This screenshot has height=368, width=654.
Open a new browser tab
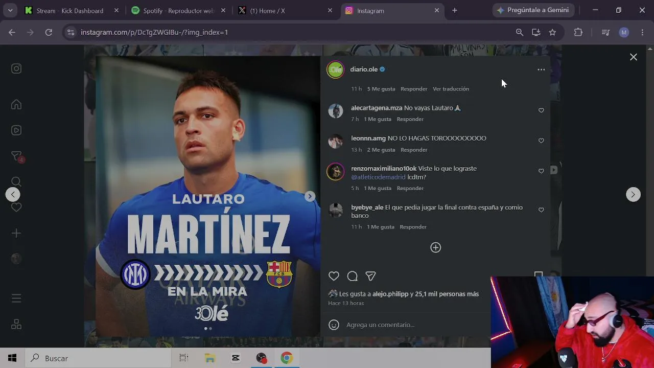pos(454,10)
